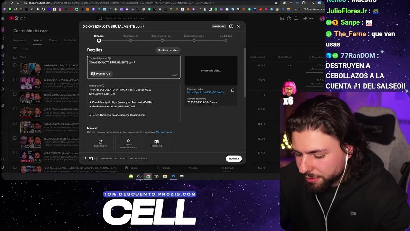Click the Siguiente button

coord(234,158)
